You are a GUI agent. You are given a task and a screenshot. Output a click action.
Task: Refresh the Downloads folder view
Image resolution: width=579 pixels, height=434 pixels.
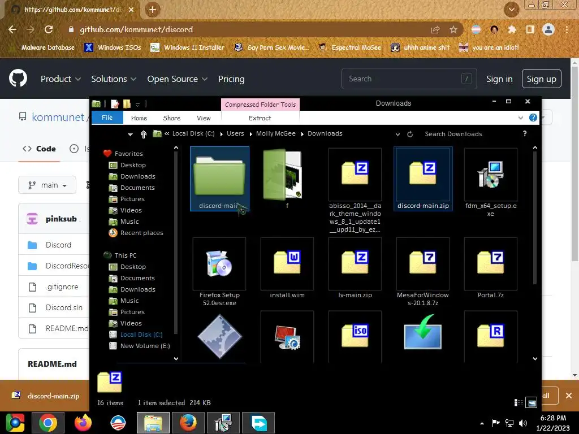(410, 134)
